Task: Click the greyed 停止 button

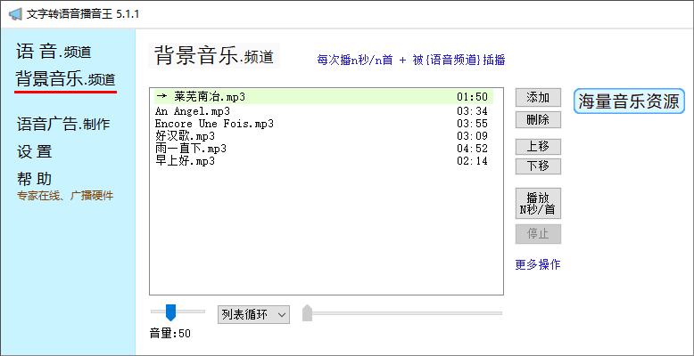Action: click(538, 234)
